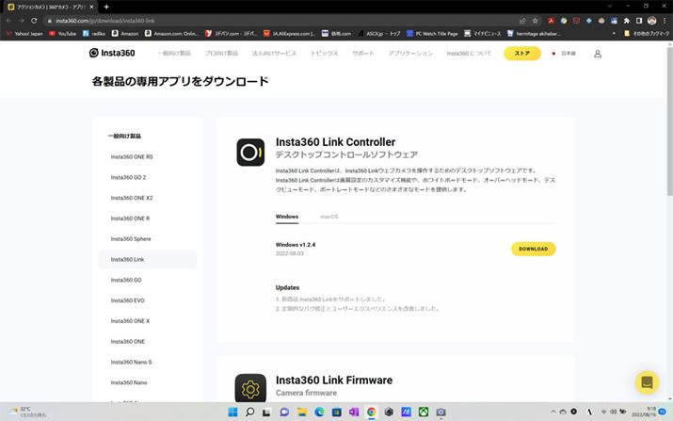Open the 一般向け製品 navigation menu
The height and width of the screenshot is (421, 673).
pyautogui.click(x=174, y=54)
